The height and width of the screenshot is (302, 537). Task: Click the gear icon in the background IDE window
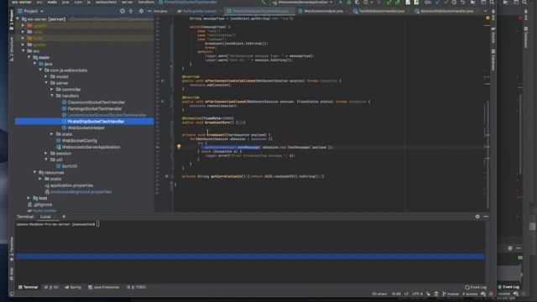(x=510, y=248)
